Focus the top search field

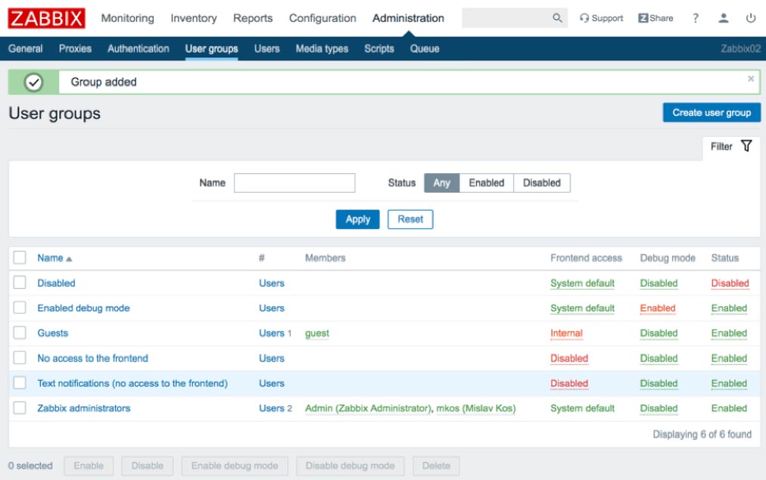coord(506,18)
